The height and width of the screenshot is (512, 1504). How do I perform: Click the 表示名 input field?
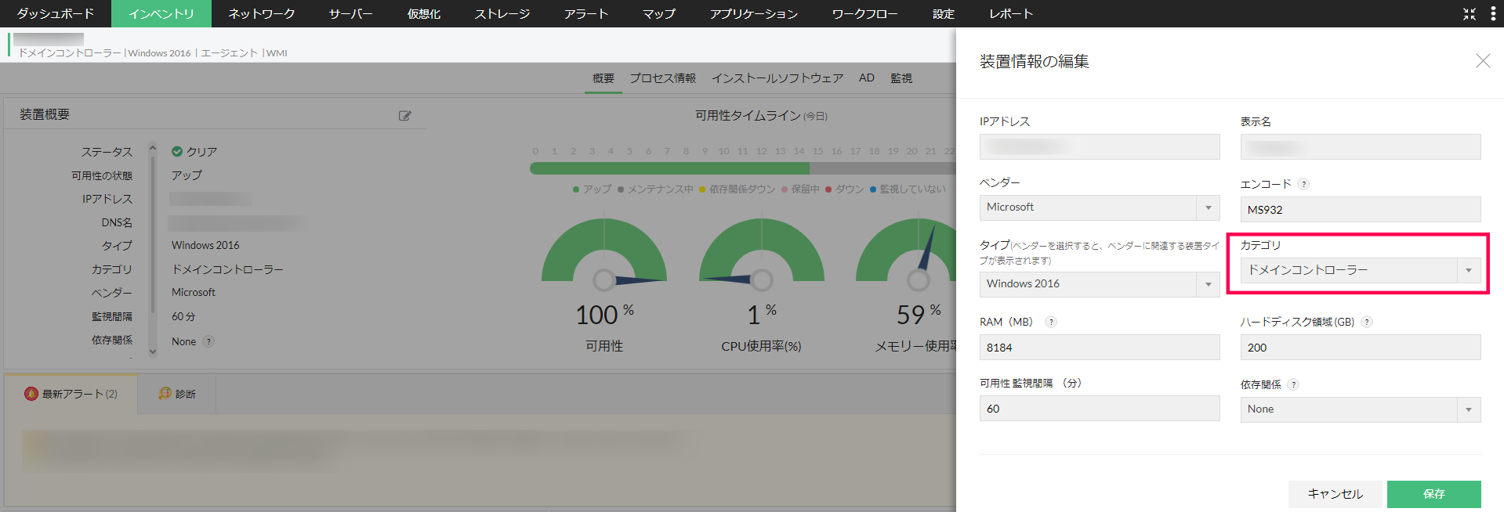coord(1361,146)
